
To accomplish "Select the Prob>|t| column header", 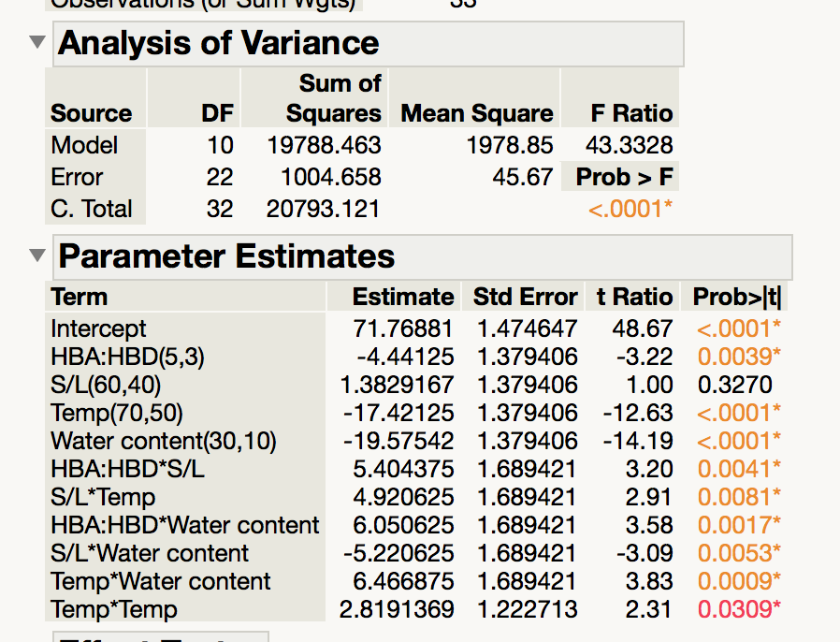I will point(736,297).
